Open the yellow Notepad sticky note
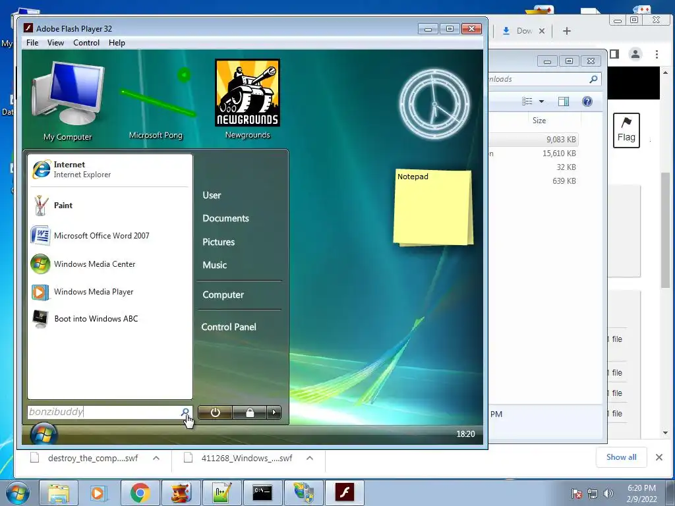The width and height of the screenshot is (675, 506). (x=433, y=208)
